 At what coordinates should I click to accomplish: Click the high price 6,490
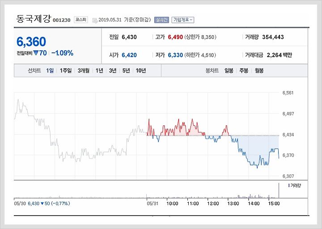[175, 37]
